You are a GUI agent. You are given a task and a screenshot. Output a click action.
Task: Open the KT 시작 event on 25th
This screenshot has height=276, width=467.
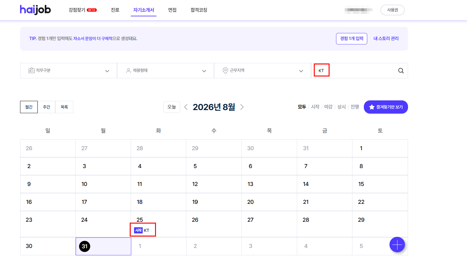tap(142, 230)
